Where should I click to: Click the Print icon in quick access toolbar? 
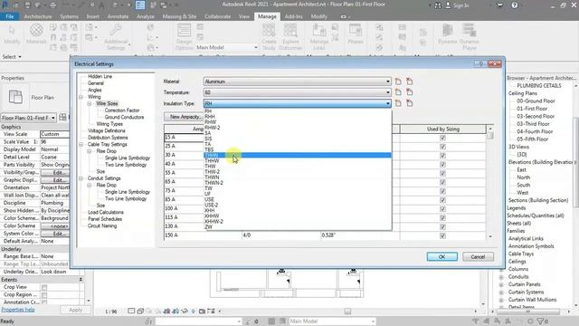[53, 5]
